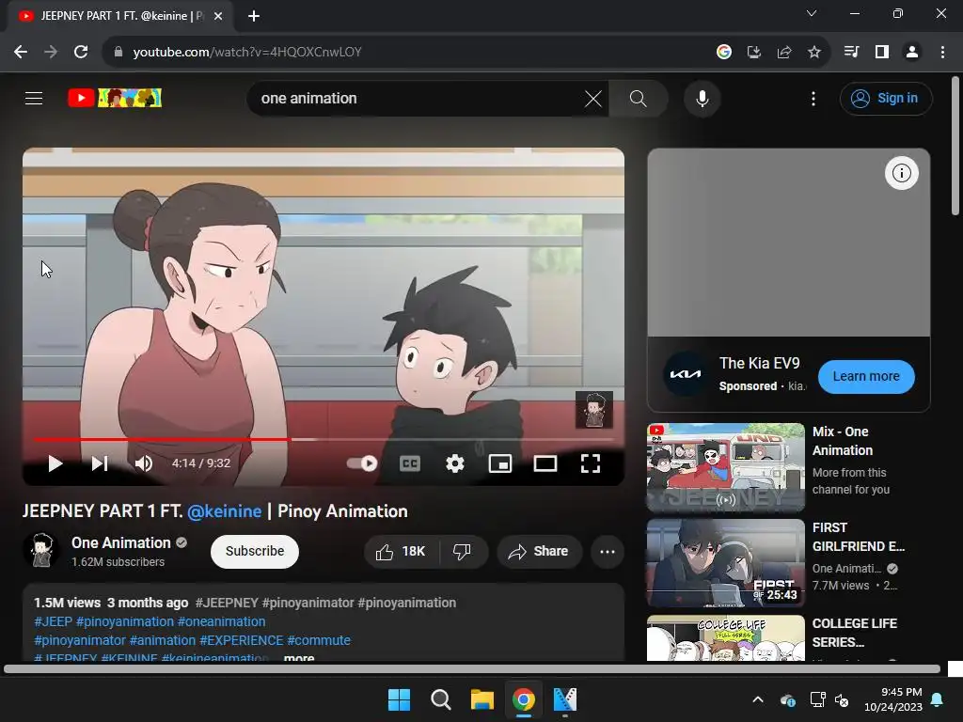This screenshot has width=963, height=722.
Task: Toggle closed captions
Action: 410,463
